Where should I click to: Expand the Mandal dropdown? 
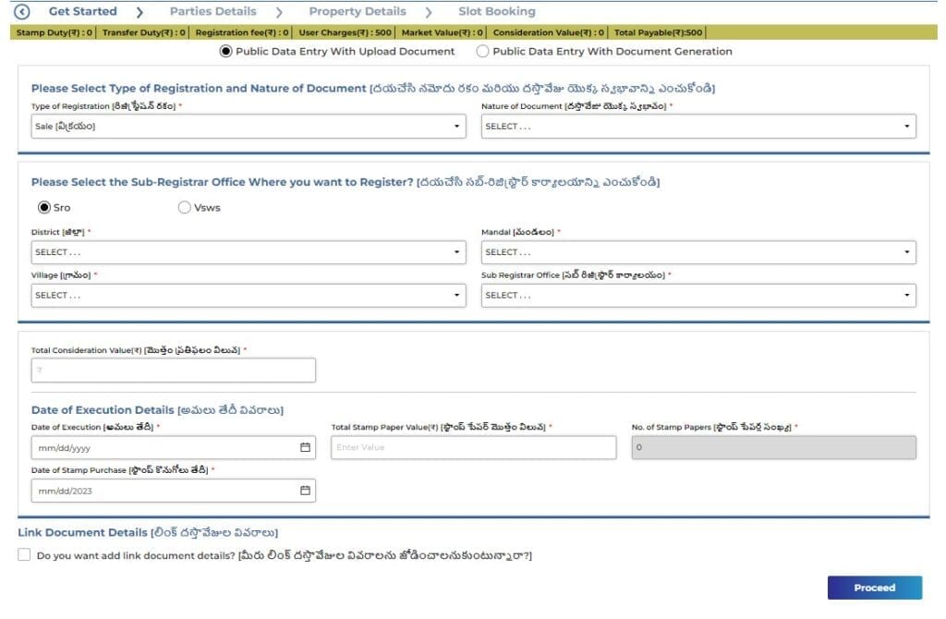point(698,252)
